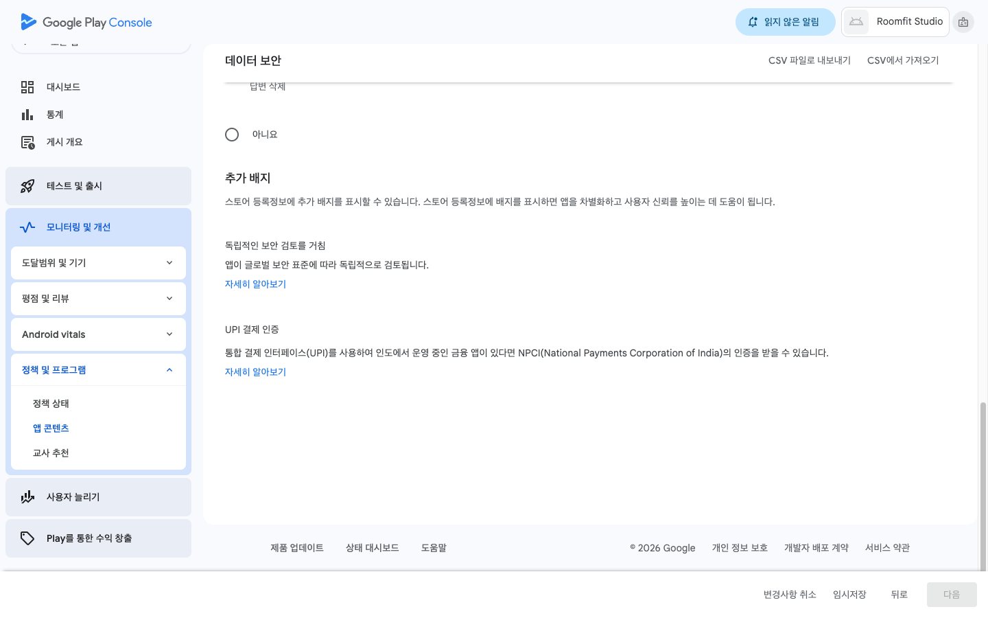The width and height of the screenshot is (988, 618).
Task: Click 'CSV 파일로 내보내기' button
Action: pyautogui.click(x=809, y=60)
